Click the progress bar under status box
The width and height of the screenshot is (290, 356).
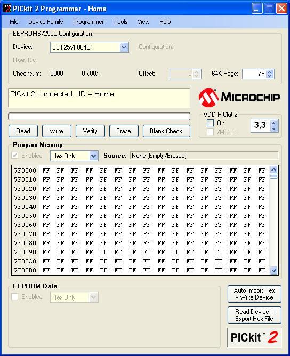tap(99, 117)
